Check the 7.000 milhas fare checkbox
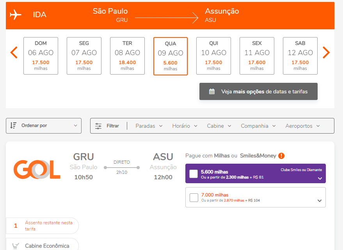343x250 pixels. [194, 197]
